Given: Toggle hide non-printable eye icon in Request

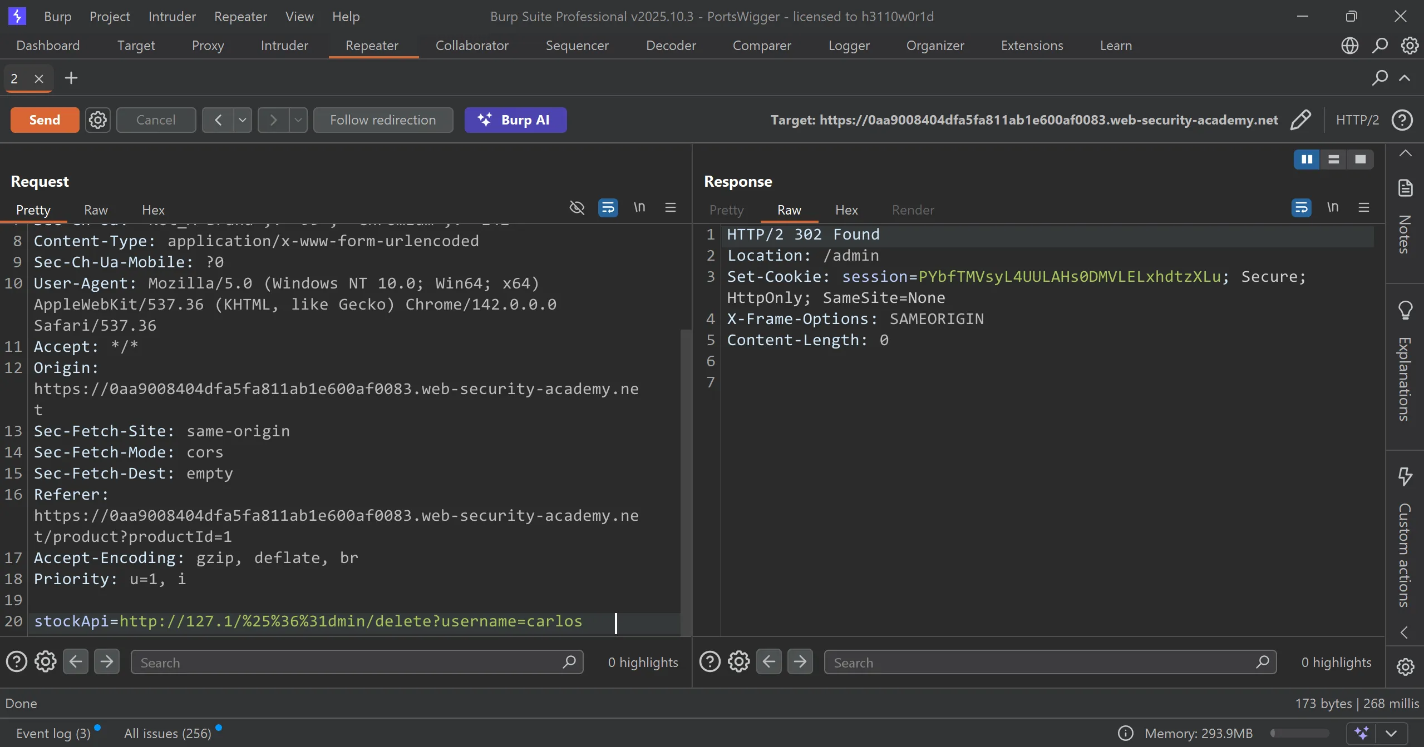Looking at the screenshot, I should click(x=577, y=208).
